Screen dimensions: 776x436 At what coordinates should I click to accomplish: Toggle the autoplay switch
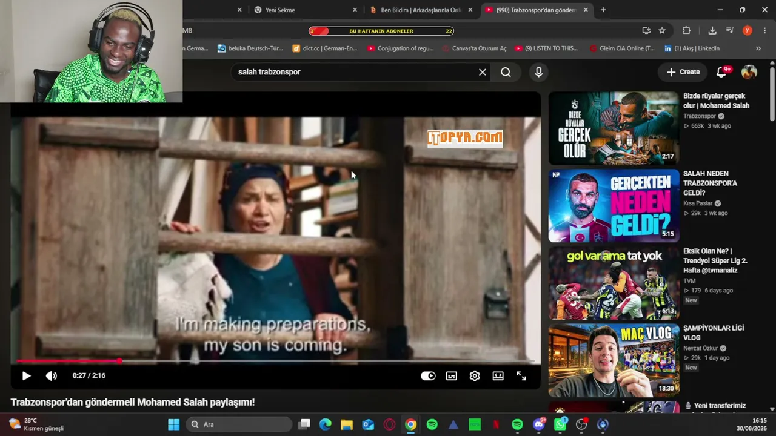[x=428, y=376]
